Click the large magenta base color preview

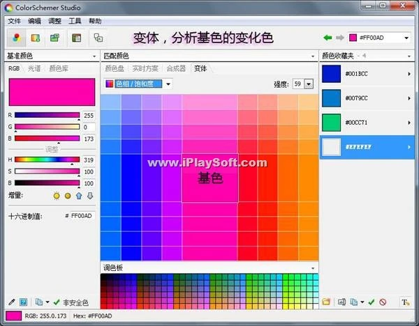[x=52, y=92]
